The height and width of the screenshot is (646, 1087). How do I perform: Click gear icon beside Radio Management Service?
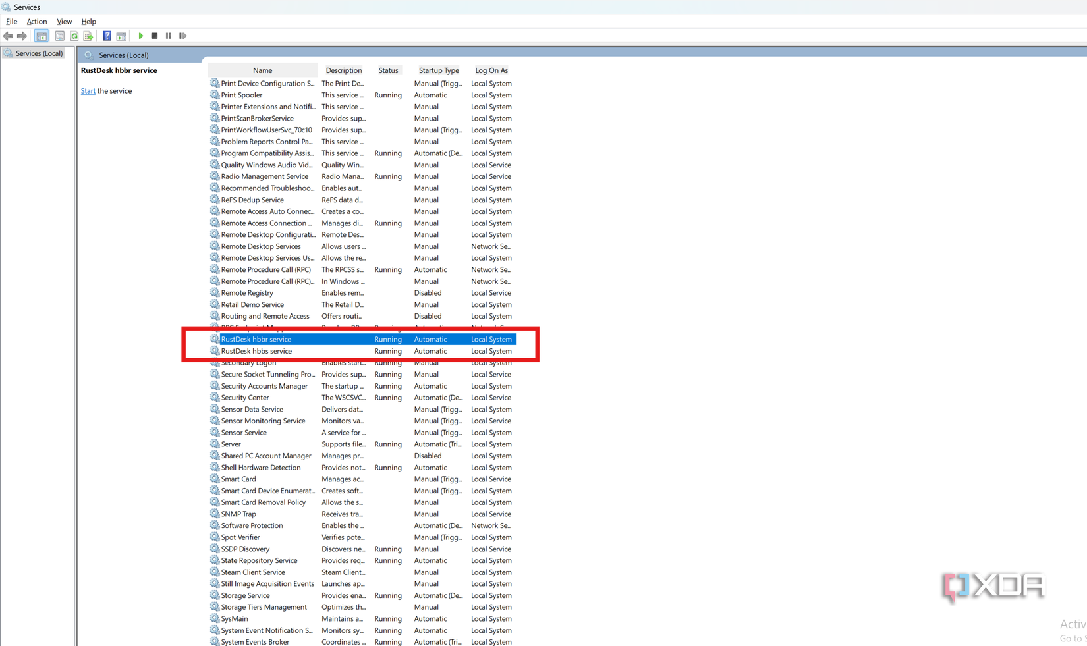pyautogui.click(x=215, y=176)
